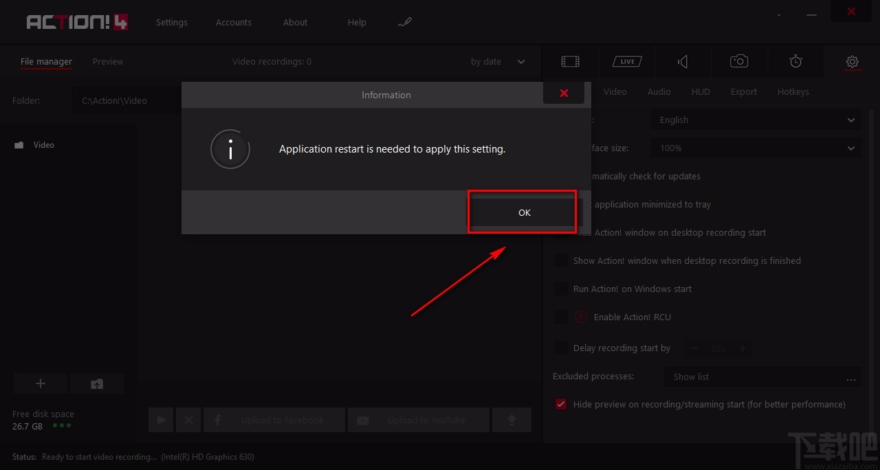Open the Accounts menu
Screen dimensions: 880x470
[234, 22]
